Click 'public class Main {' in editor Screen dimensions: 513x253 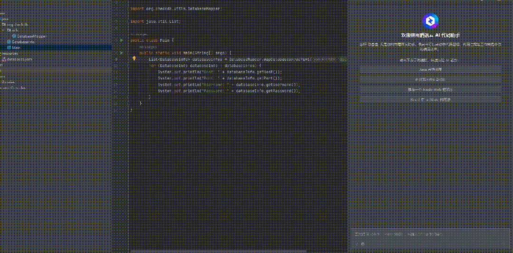[152, 40]
